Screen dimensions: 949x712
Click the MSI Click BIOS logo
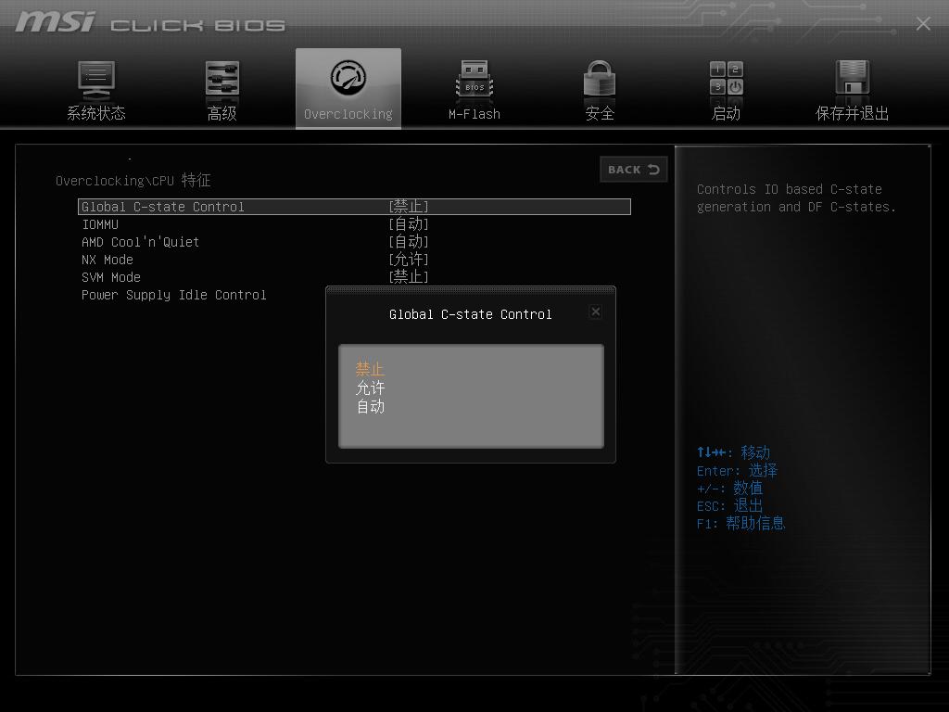click(150, 23)
